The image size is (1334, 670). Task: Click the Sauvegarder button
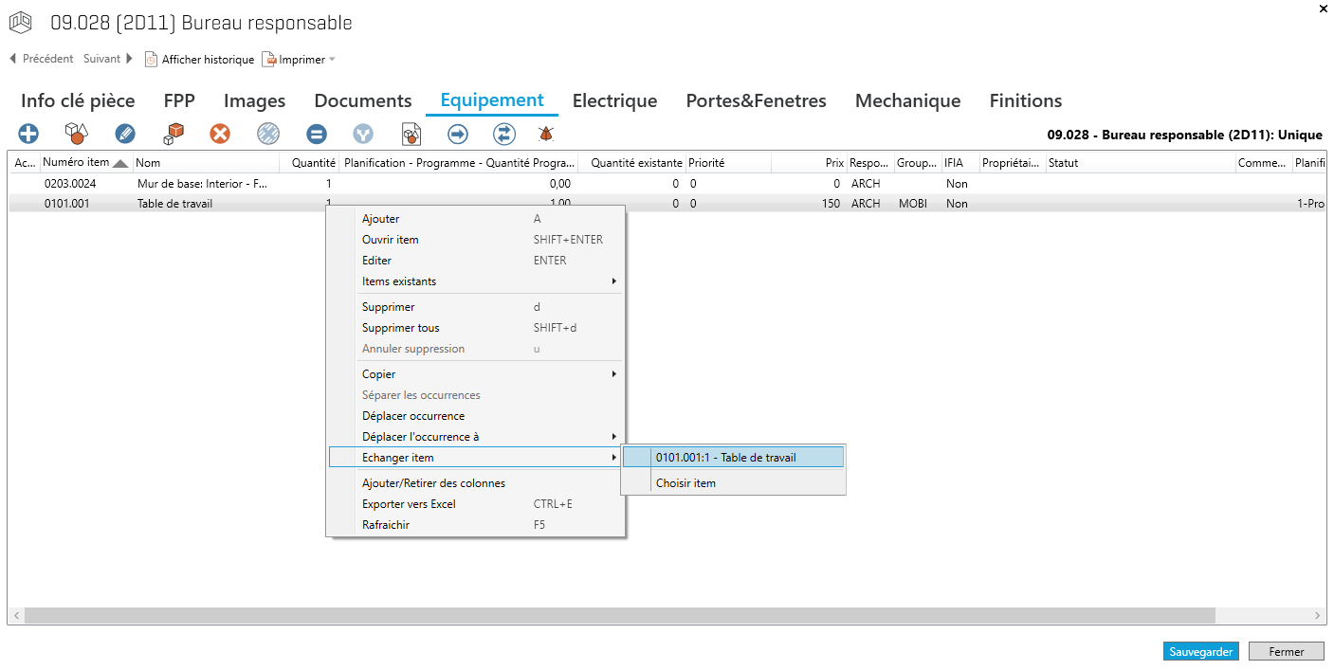click(1200, 651)
